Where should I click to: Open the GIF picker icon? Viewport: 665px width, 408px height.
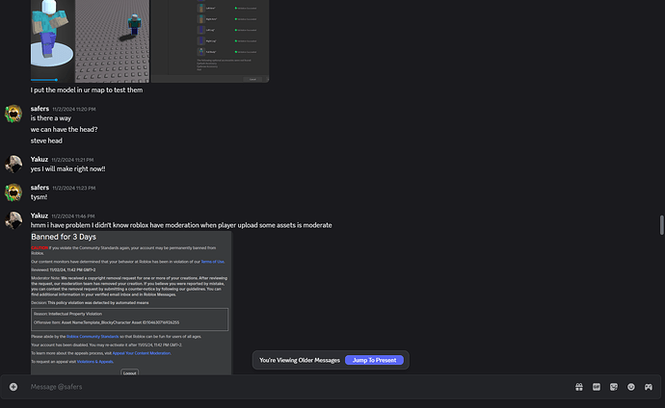click(597, 387)
